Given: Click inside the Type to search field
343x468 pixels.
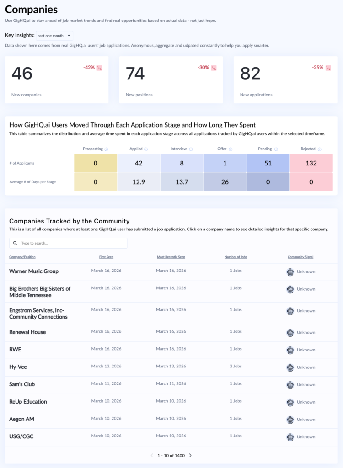Looking at the screenshot, I should [69, 243].
